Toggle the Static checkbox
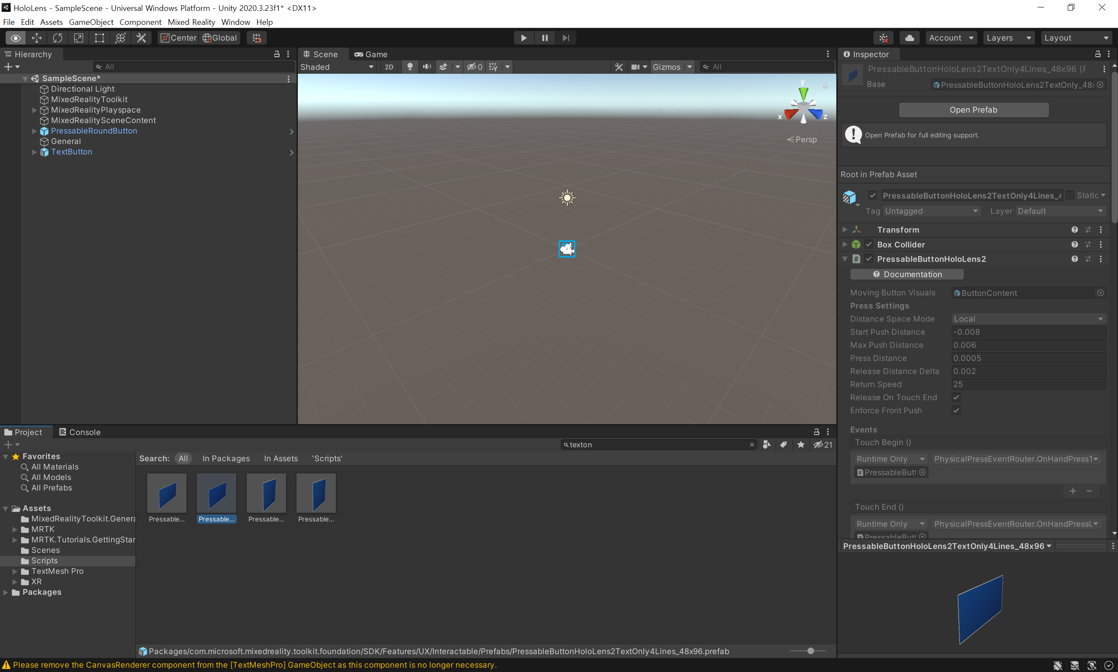1118x672 pixels. point(1070,195)
